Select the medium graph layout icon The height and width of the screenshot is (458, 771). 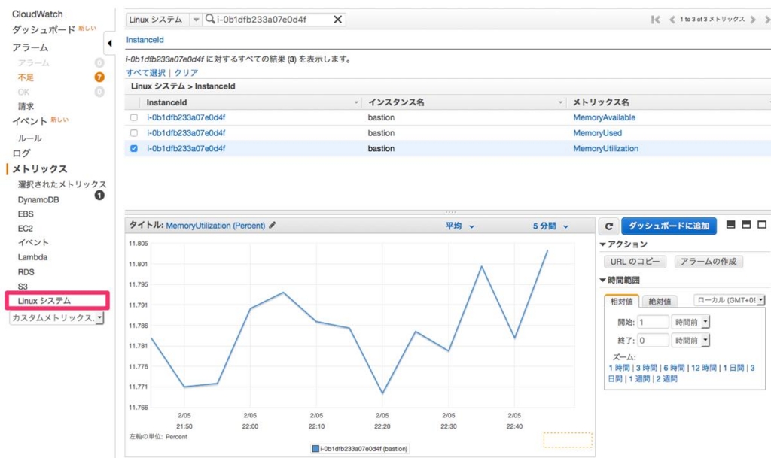pos(745,225)
